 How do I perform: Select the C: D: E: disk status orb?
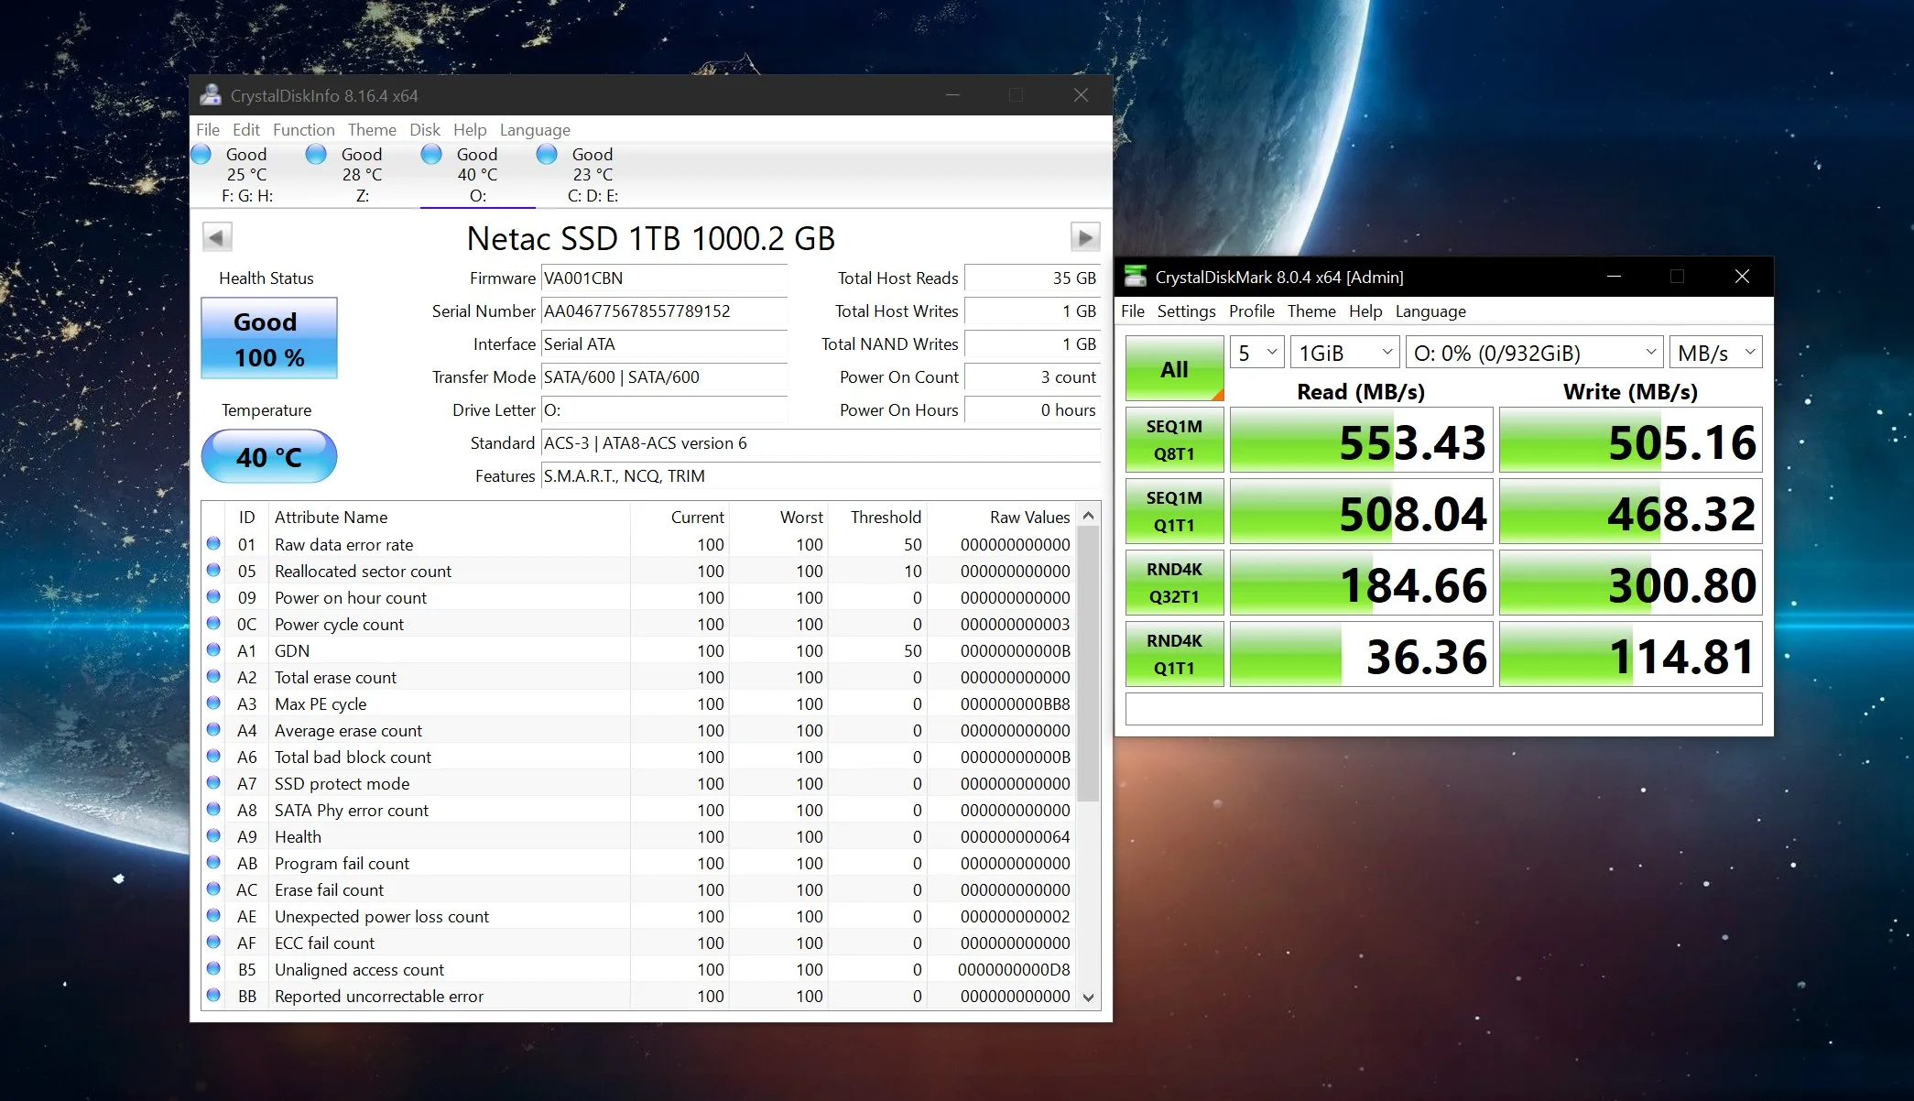click(547, 155)
